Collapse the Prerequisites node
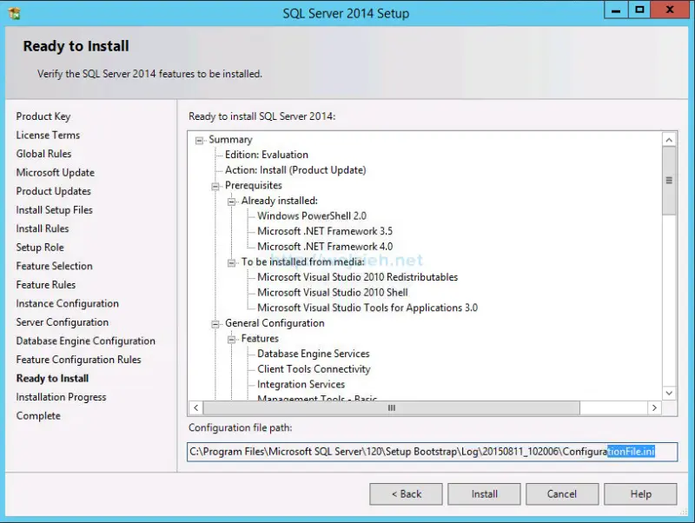The height and width of the screenshot is (523, 695). click(x=214, y=185)
